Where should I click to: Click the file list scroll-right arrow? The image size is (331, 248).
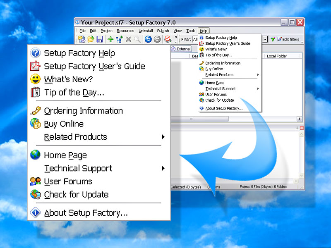point(299,119)
